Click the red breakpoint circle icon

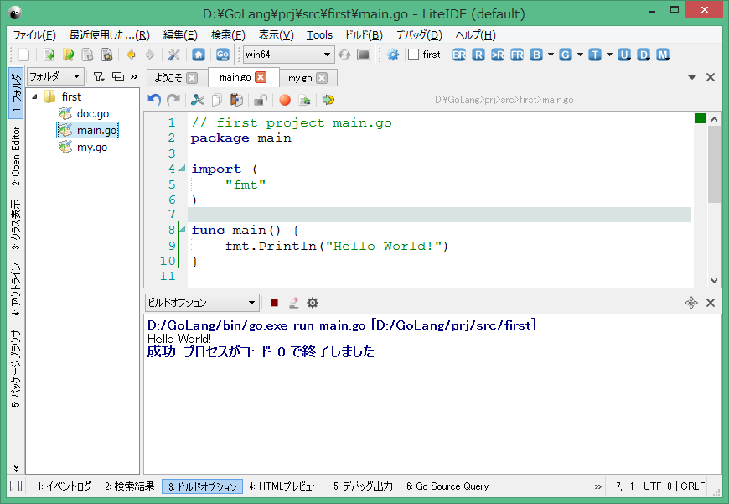[x=285, y=100]
